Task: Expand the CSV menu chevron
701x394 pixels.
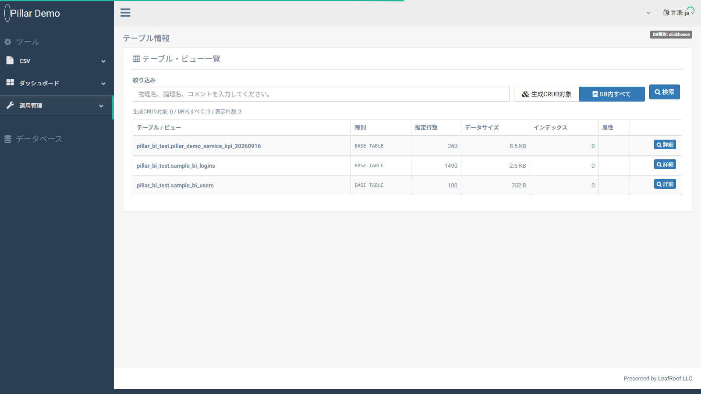Action: (103, 61)
